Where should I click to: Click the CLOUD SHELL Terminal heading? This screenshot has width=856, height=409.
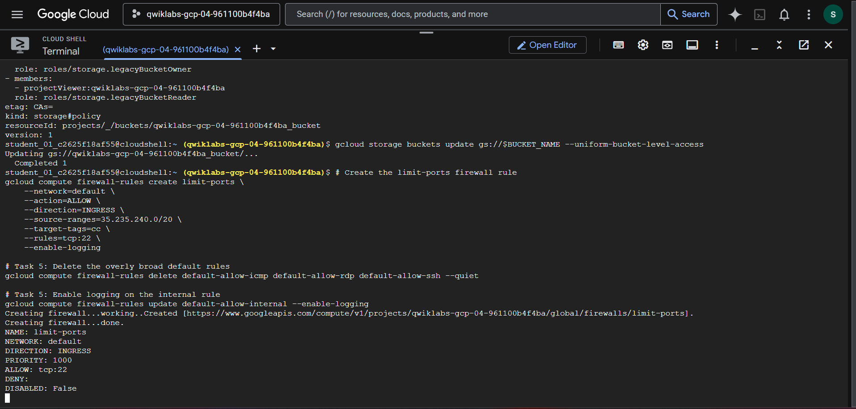[64, 46]
